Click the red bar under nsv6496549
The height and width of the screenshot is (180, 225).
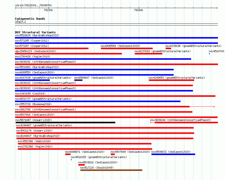tap(127, 48)
